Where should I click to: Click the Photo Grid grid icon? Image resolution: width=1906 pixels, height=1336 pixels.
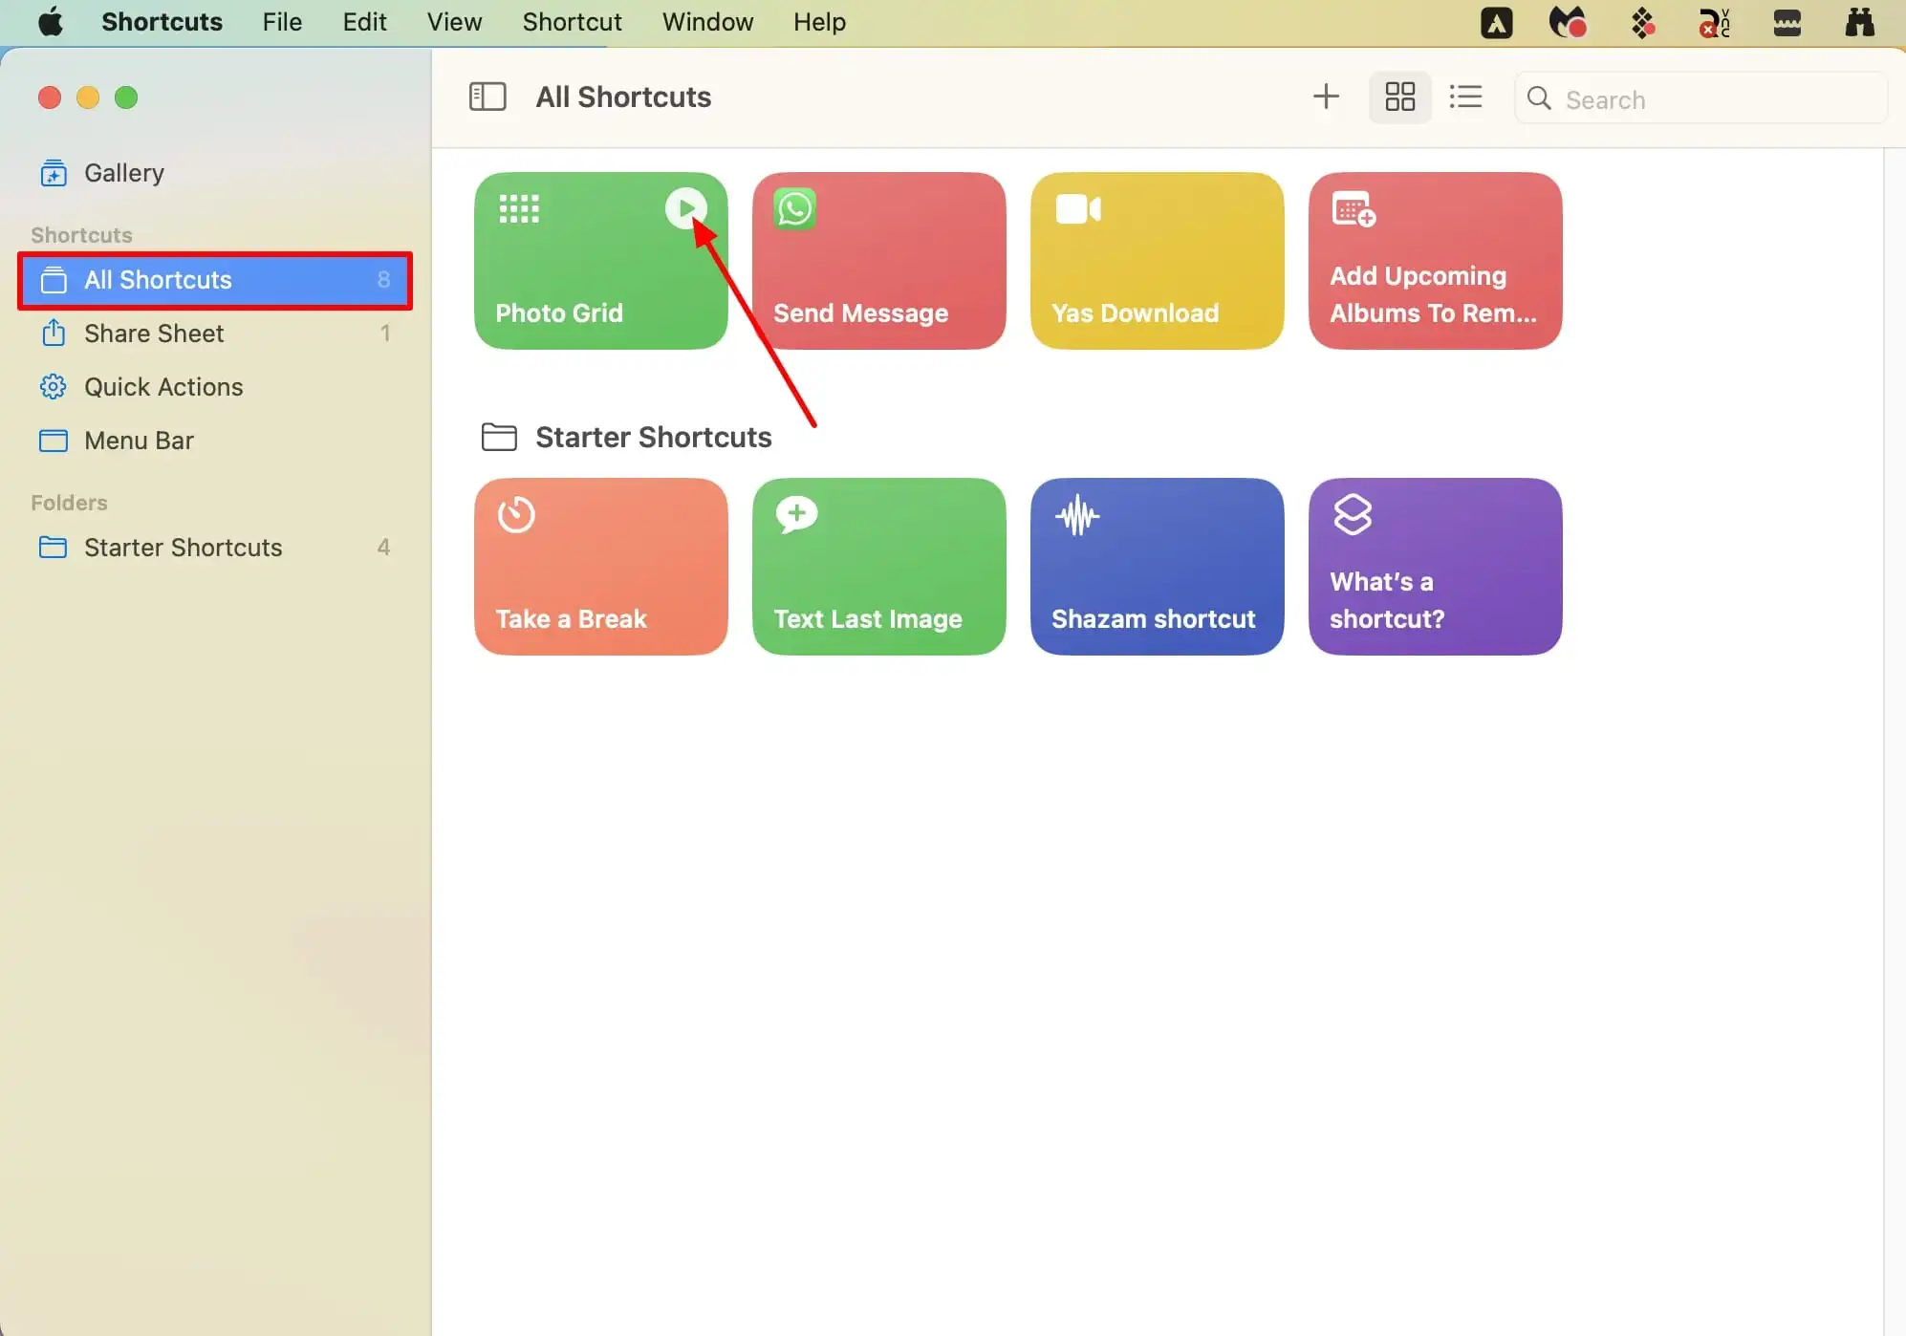pos(519,208)
